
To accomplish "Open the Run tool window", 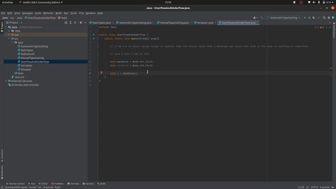I will (31, 184).
